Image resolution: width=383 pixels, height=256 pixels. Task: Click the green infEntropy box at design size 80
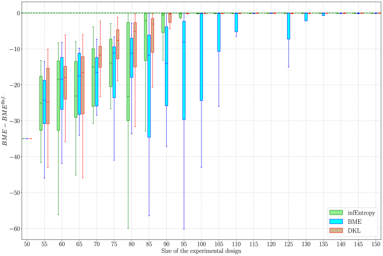pyautogui.click(x=128, y=71)
